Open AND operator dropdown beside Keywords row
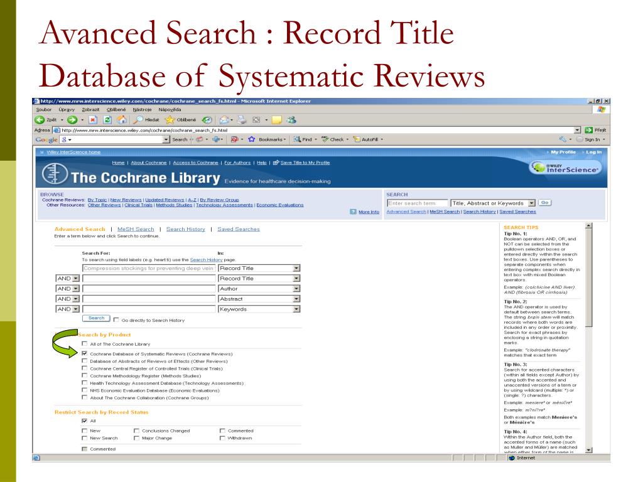 coord(75,309)
